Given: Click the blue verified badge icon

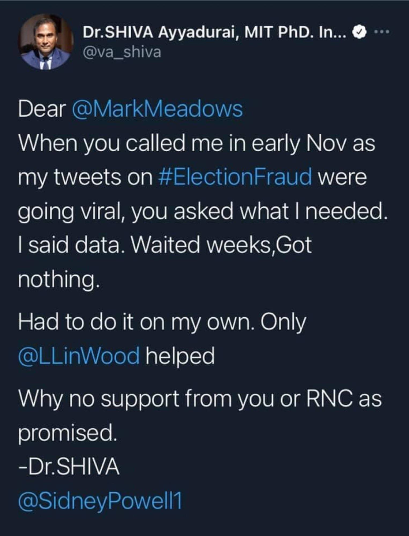Looking at the screenshot, I should click(x=359, y=33).
